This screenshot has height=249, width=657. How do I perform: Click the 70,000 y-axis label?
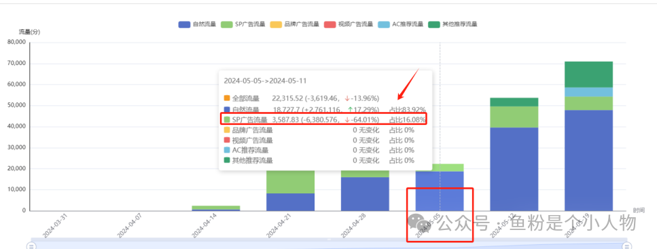17,63
